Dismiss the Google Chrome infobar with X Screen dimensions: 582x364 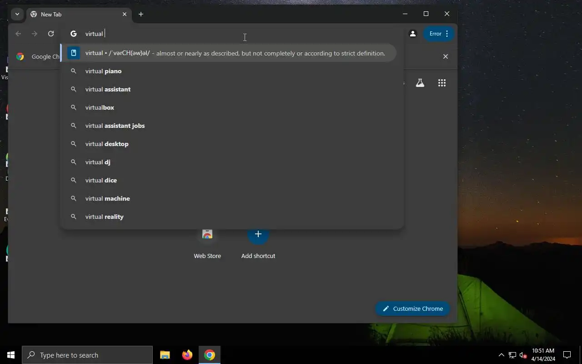tap(446, 56)
